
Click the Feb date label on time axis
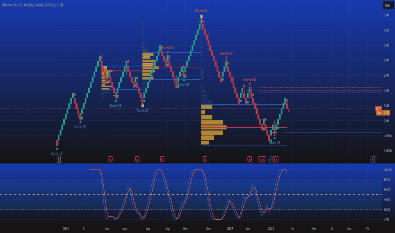[x=314, y=229]
